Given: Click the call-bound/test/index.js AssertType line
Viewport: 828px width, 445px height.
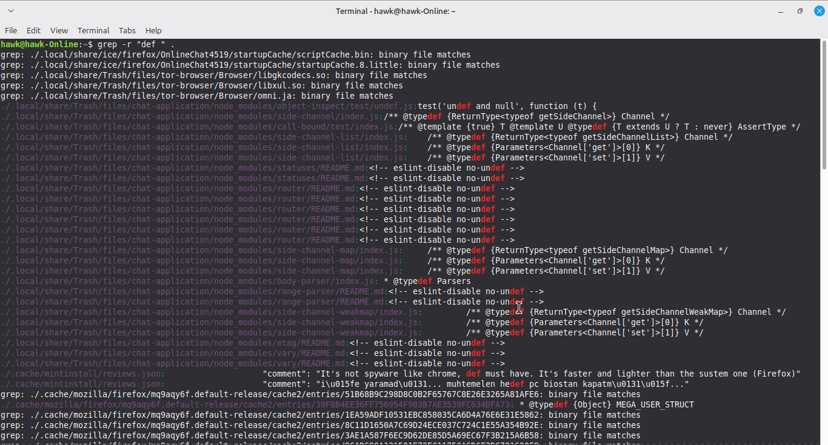Looking at the screenshot, I should [400, 127].
